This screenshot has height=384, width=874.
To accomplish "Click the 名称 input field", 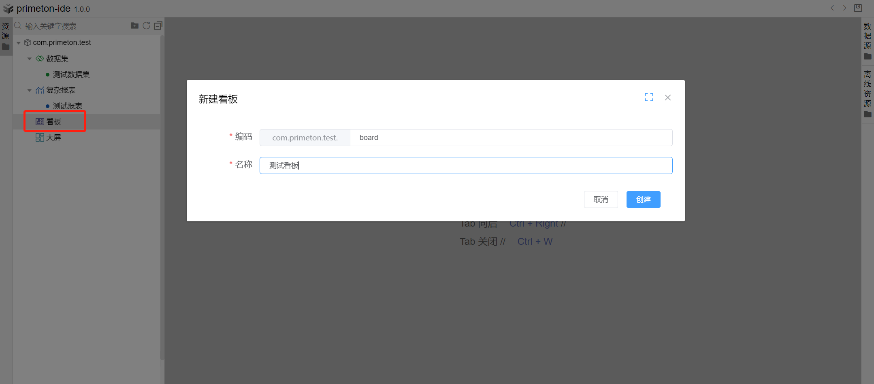I will 466,165.
